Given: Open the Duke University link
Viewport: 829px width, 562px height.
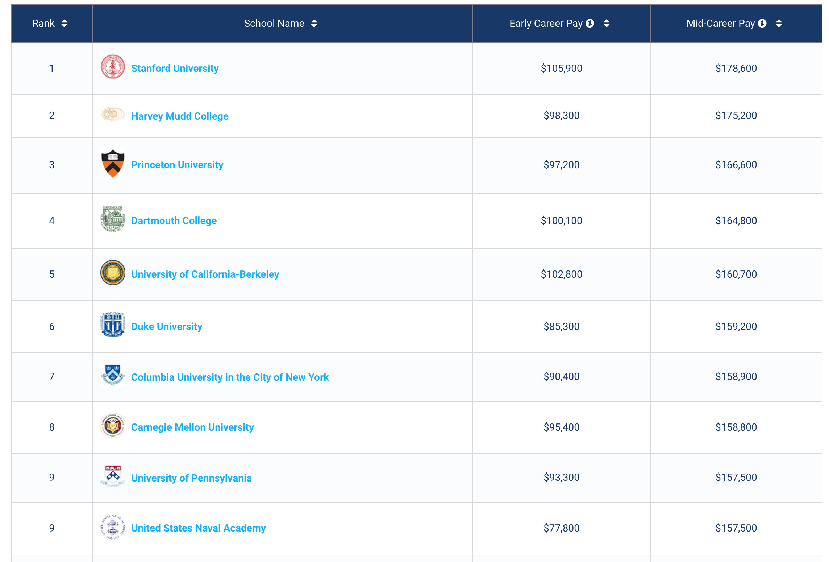Looking at the screenshot, I should pyautogui.click(x=167, y=326).
